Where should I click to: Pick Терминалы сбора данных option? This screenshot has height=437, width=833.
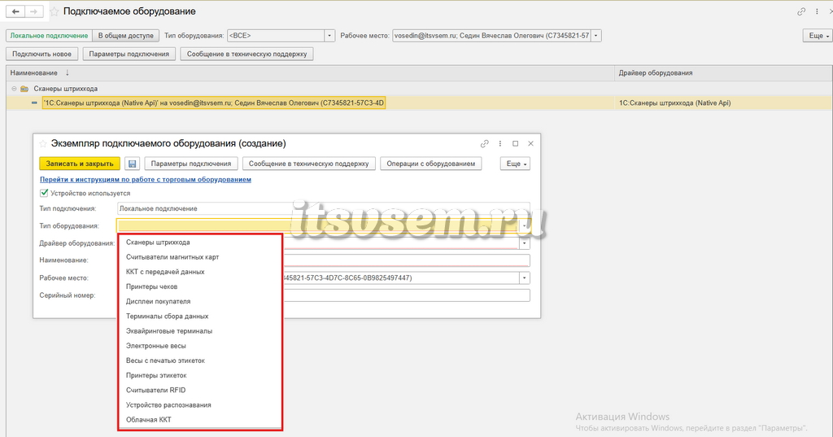(x=200, y=317)
